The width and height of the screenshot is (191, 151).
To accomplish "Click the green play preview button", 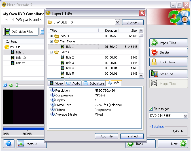I will click(11, 85).
